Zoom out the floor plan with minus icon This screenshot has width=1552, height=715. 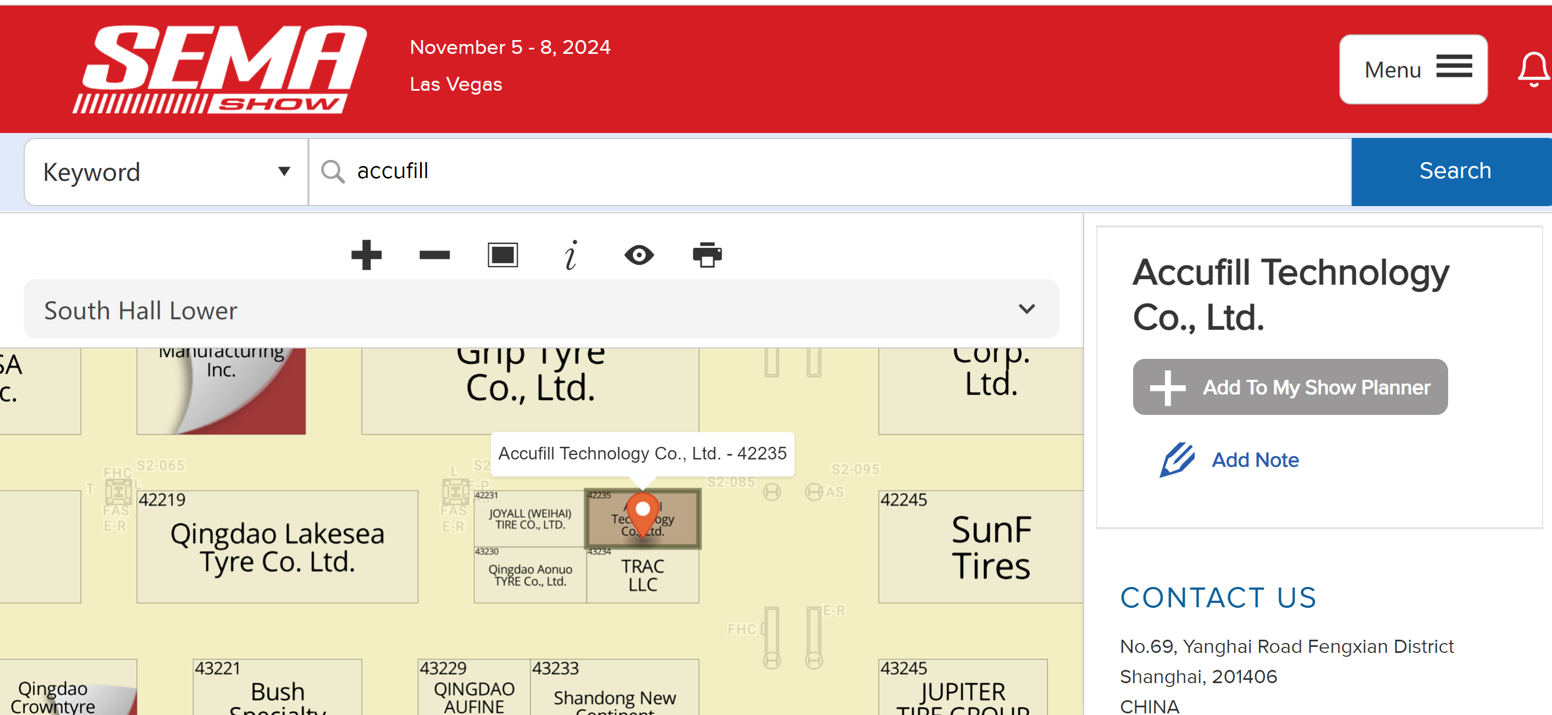click(x=434, y=256)
